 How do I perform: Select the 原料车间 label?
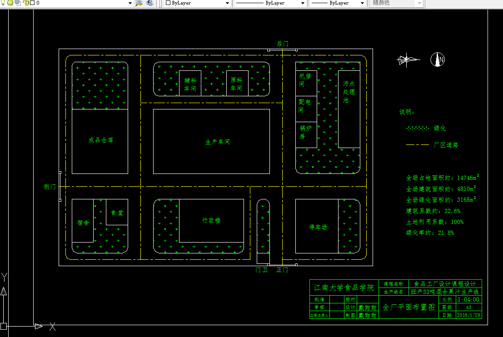(236, 84)
